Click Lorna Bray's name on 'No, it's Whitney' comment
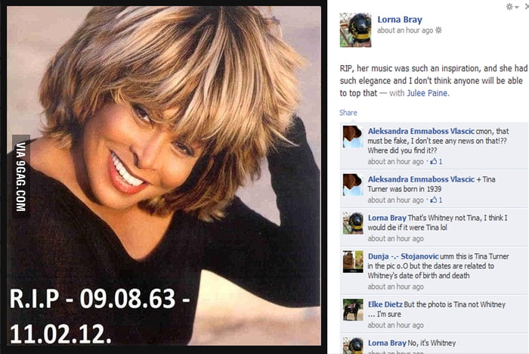This screenshot has width=529, height=354. pos(387,343)
